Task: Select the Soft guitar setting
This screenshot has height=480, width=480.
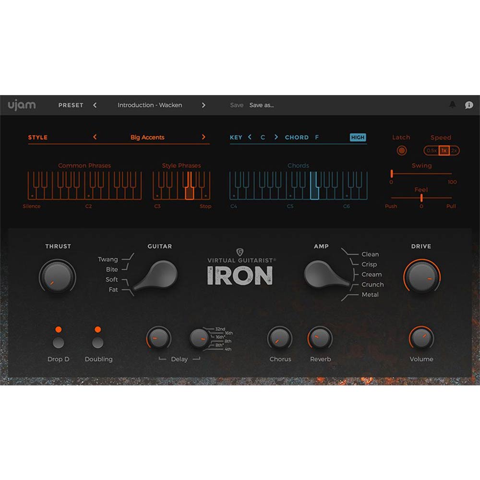Action: point(111,279)
